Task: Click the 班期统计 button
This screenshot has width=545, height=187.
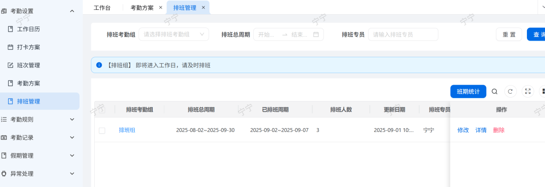Action: pos(468,92)
